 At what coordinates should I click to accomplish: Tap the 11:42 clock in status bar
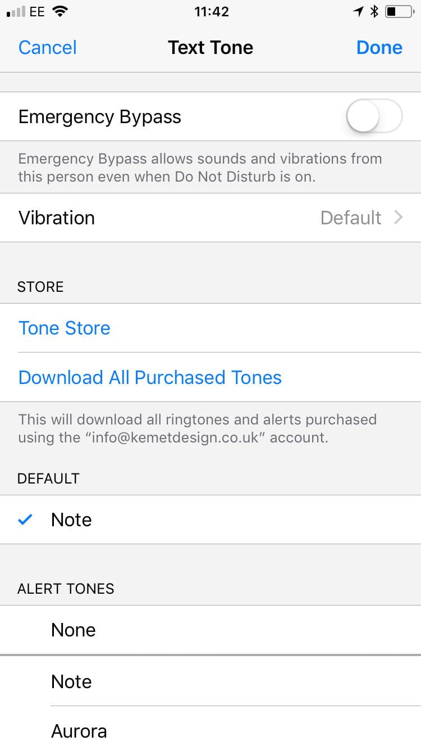pyautogui.click(x=212, y=12)
